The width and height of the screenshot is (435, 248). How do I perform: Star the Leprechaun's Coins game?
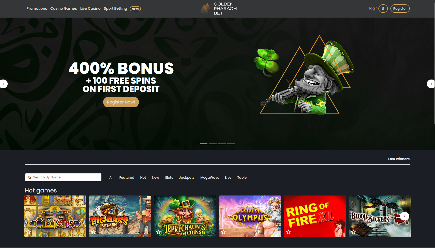pyautogui.click(x=159, y=232)
